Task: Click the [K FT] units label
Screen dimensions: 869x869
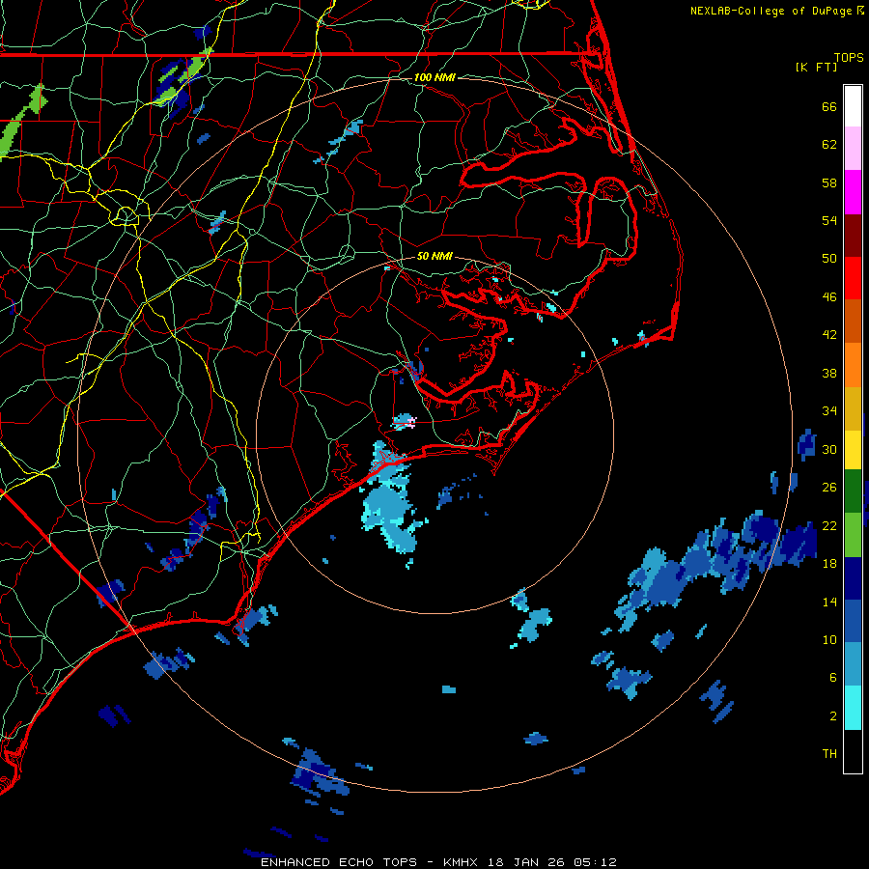Action: 816,67
